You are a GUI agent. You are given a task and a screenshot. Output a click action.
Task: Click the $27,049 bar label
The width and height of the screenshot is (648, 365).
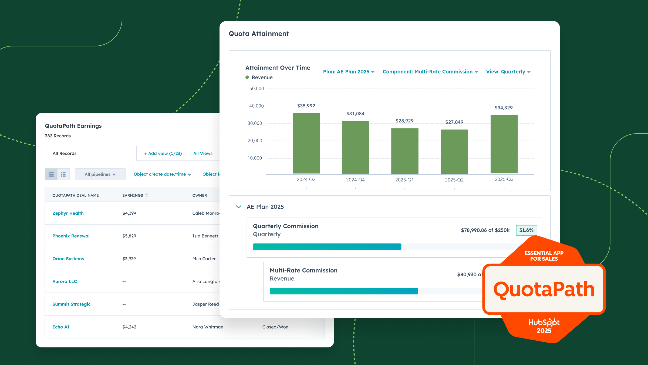[454, 122]
